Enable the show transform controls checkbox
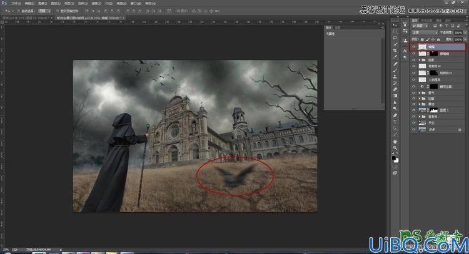Viewport: 469px width, 254px height. click(x=58, y=11)
